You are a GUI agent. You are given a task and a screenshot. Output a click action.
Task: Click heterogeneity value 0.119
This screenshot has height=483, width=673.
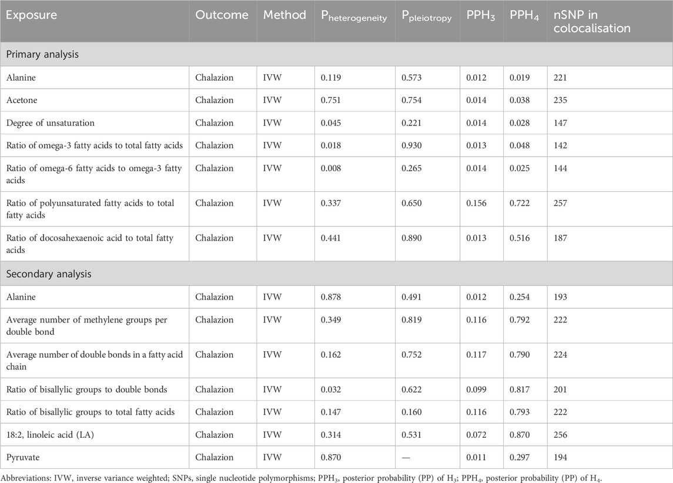[331, 78]
